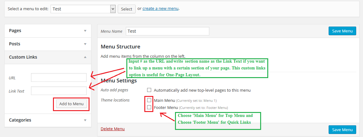Open the create a new menu link

[160, 9]
